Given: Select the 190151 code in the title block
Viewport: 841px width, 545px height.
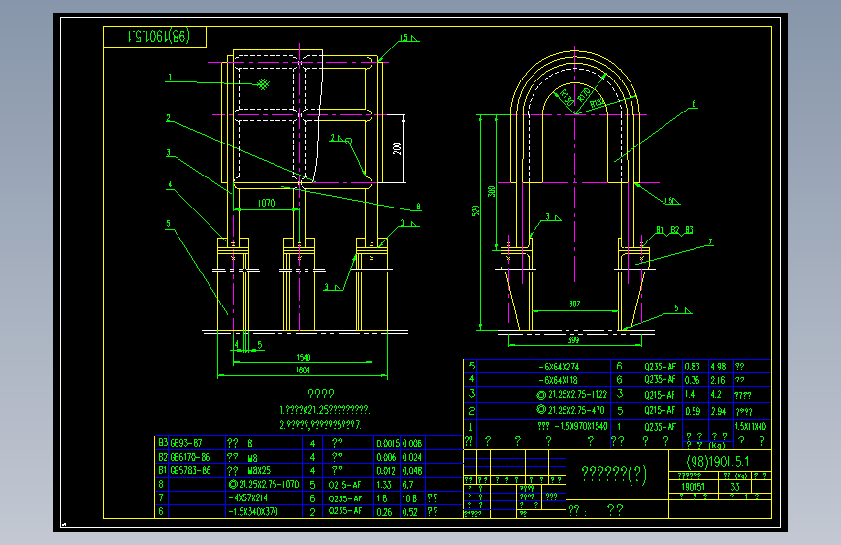Looking at the screenshot, I should [693, 487].
